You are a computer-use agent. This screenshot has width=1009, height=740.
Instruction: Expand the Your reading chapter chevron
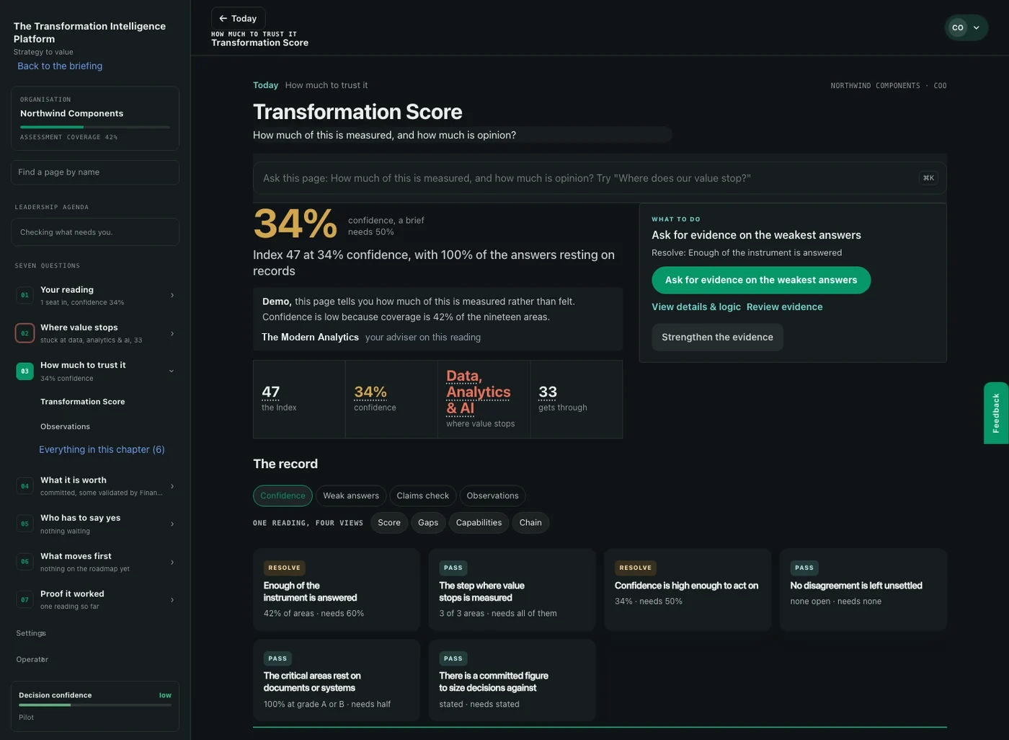pyautogui.click(x=172, y=295)
